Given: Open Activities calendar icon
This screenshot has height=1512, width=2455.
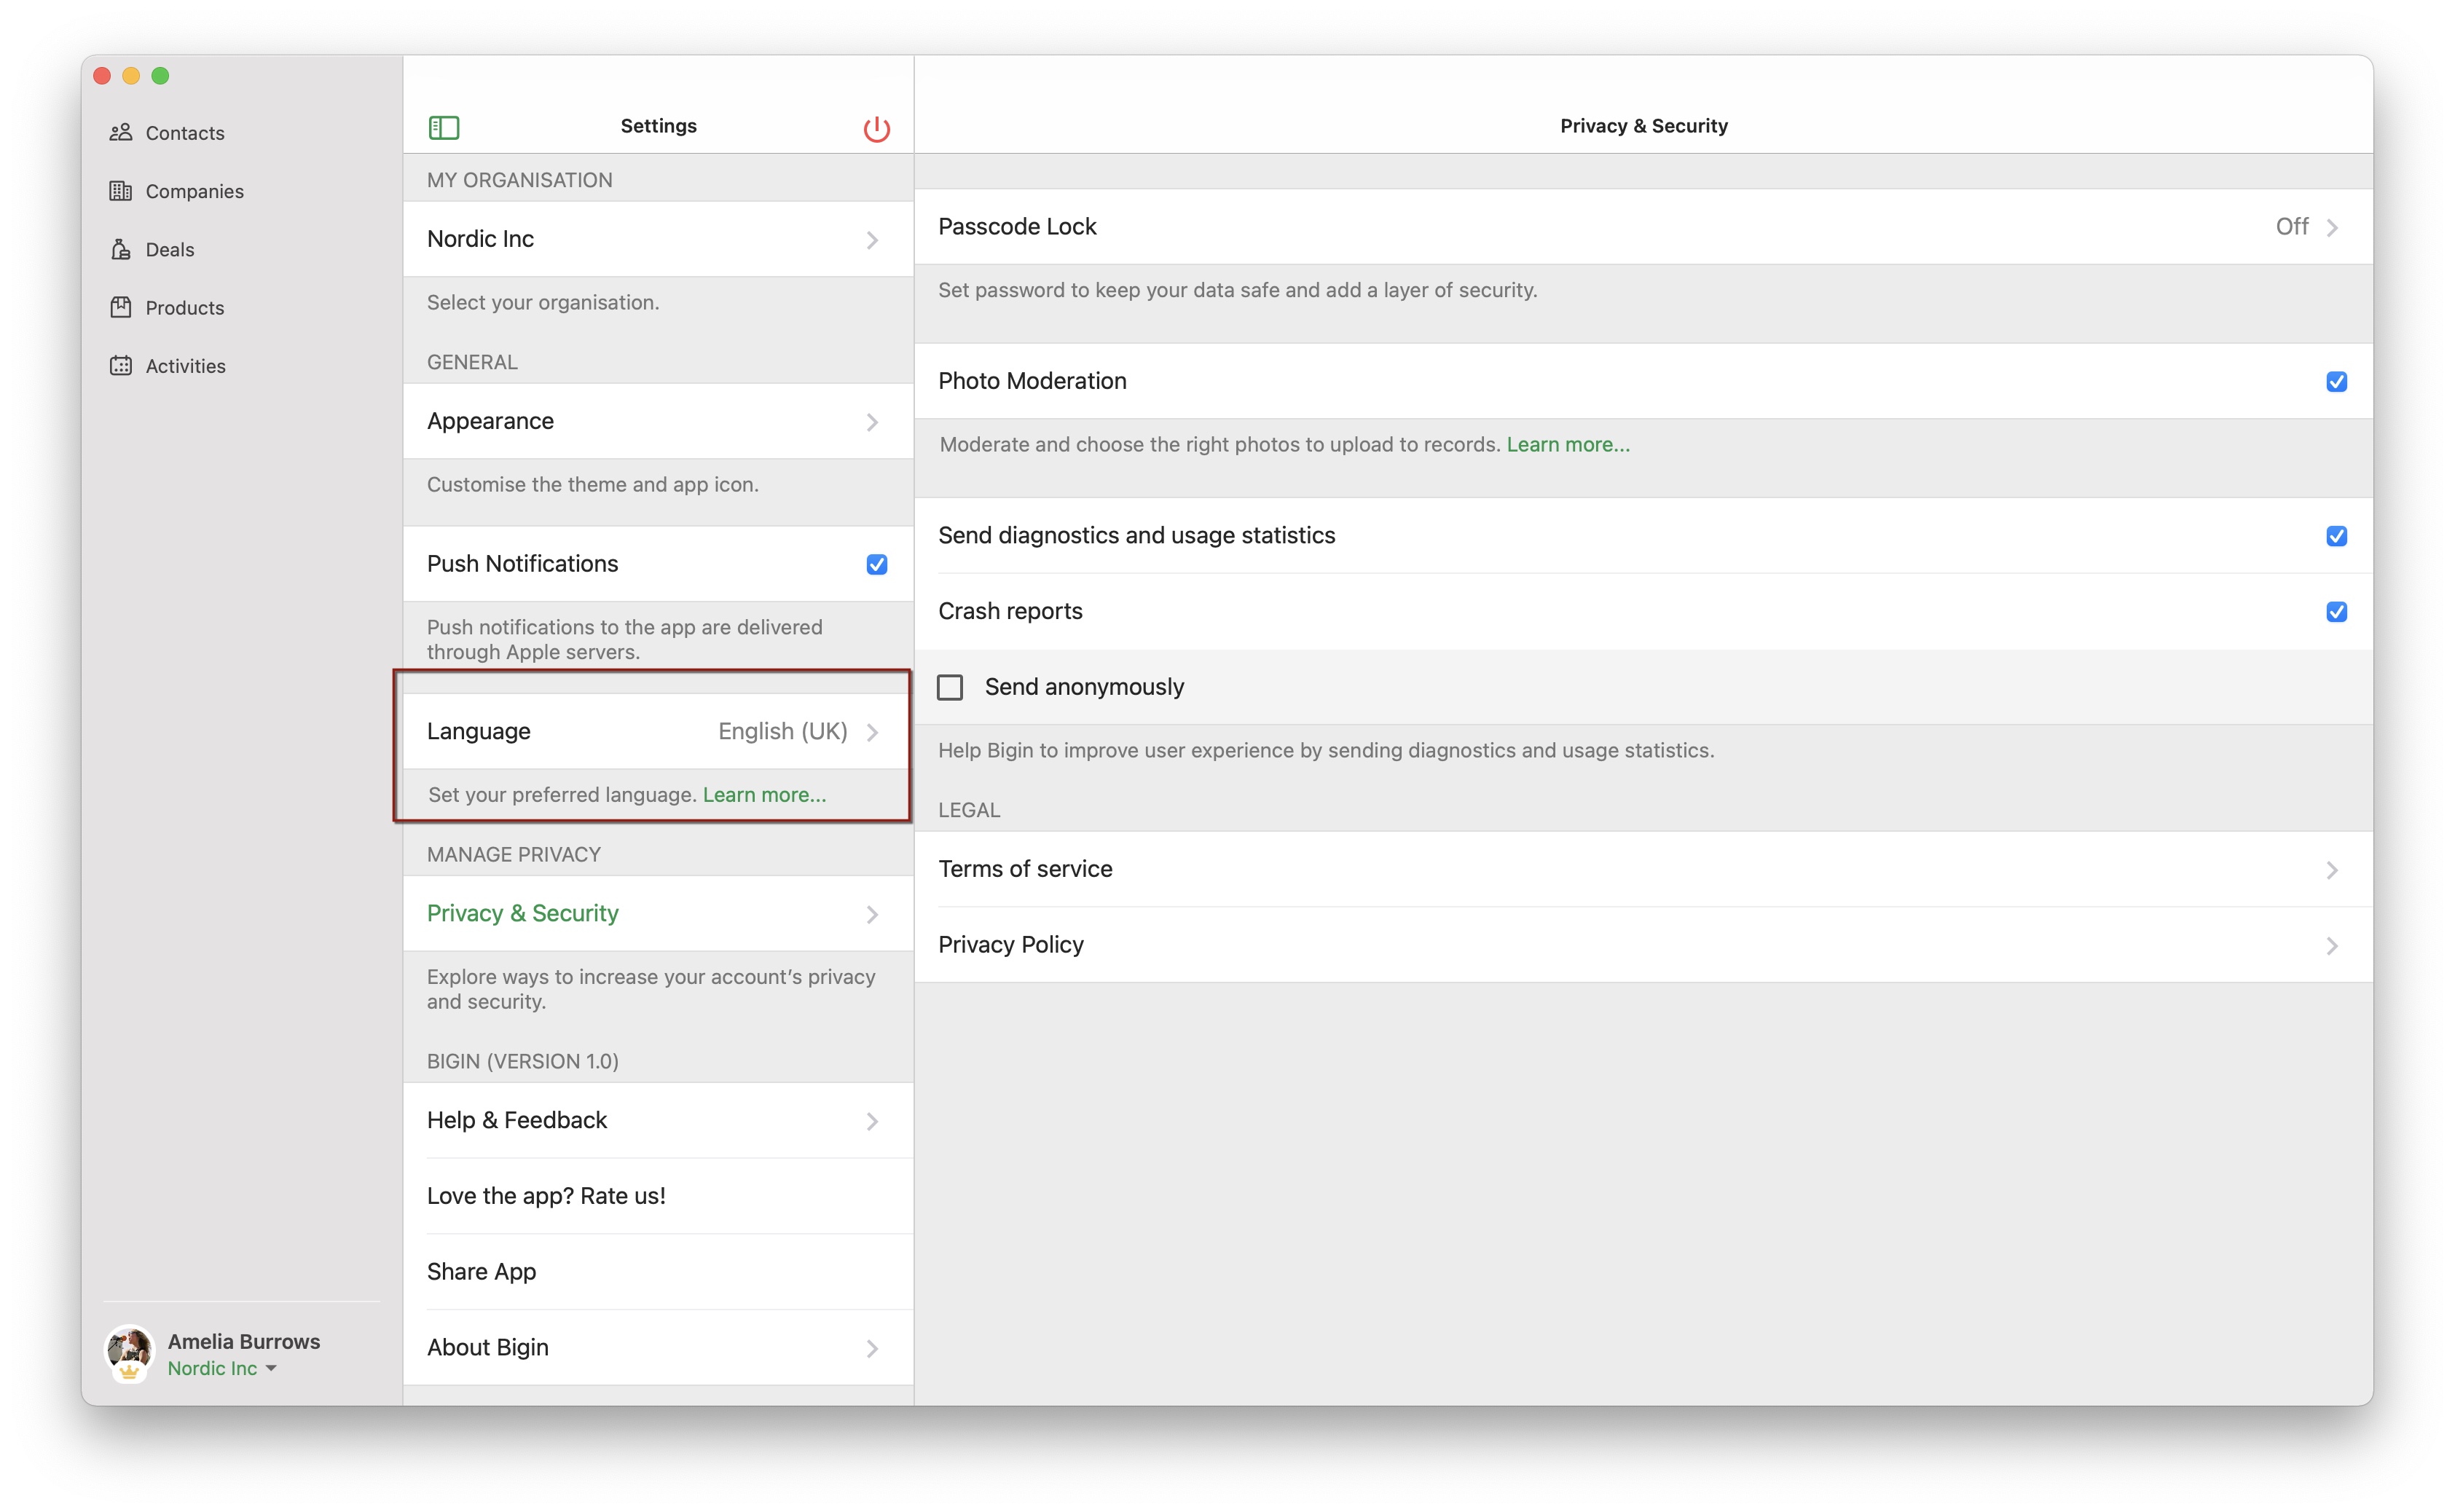Looking at the screenshot, I should [x=121, y=366].
